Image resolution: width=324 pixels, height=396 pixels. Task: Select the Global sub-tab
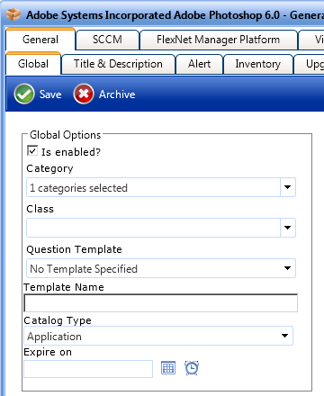pyautogui.click(x=33, y=64)
